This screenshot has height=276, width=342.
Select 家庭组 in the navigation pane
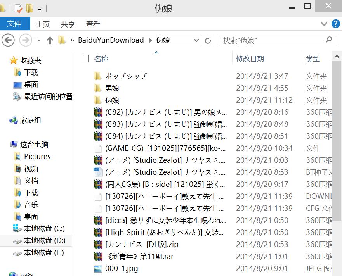click(x=31, y=120)
